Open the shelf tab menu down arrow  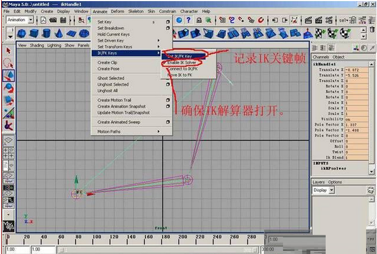coord(10,37)
